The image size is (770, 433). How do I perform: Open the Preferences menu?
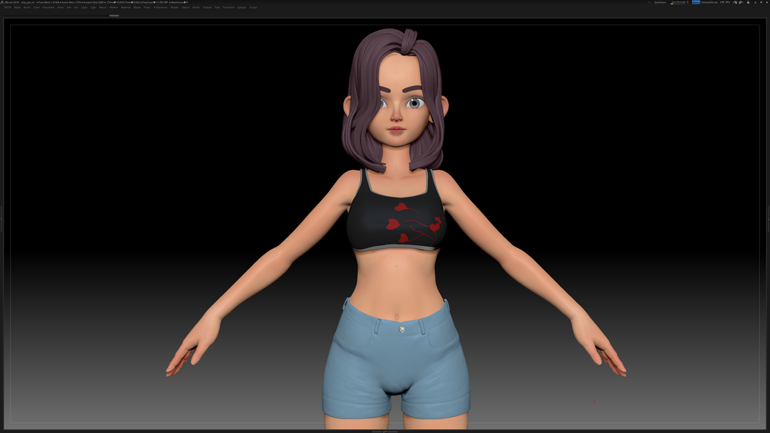[160, 8]
